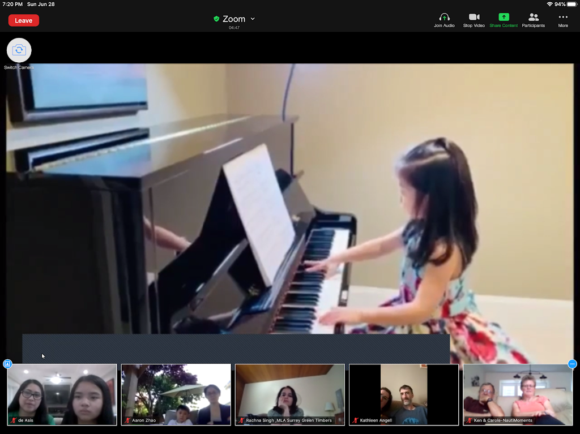Image resolution: width=580 pixels, height=434 pixels.
Task: Tap the 7:20 PM clock in status bar
Action: 12,4
